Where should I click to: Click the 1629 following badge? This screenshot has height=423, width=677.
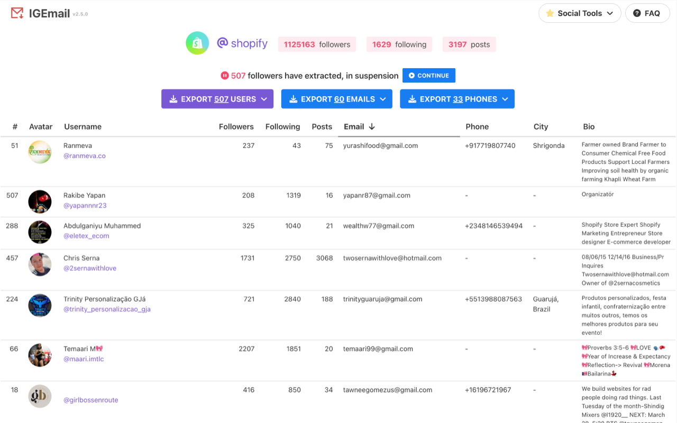[399, 44]
